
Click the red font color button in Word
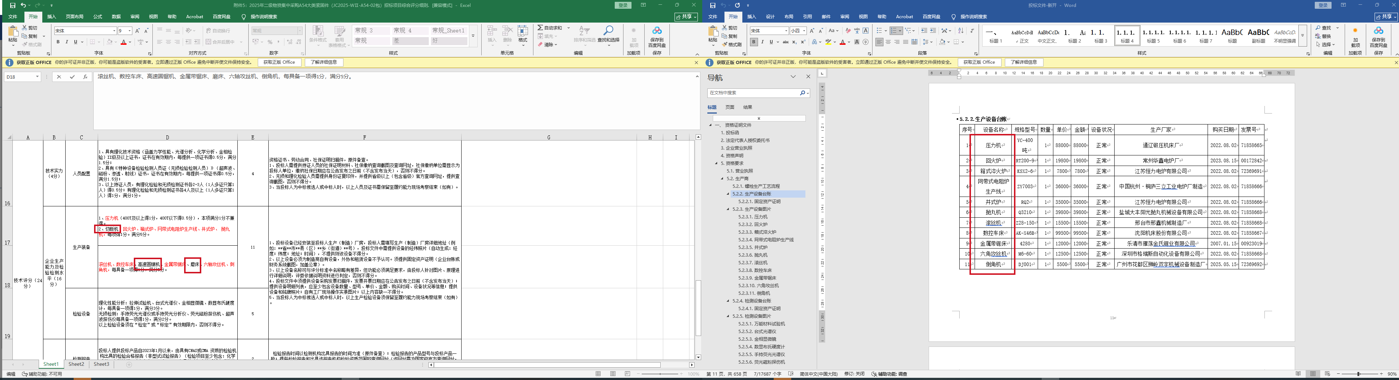click(842, 42)
